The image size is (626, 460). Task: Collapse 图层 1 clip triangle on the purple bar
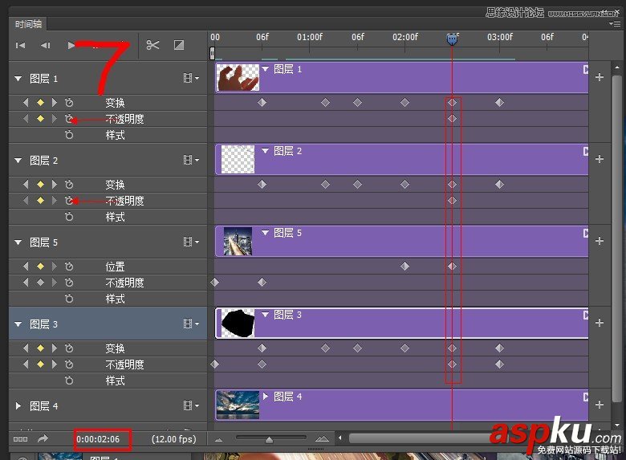tap(266, 69)
